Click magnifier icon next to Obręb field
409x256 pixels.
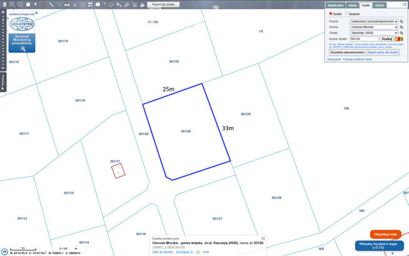[x=402, y=33]
